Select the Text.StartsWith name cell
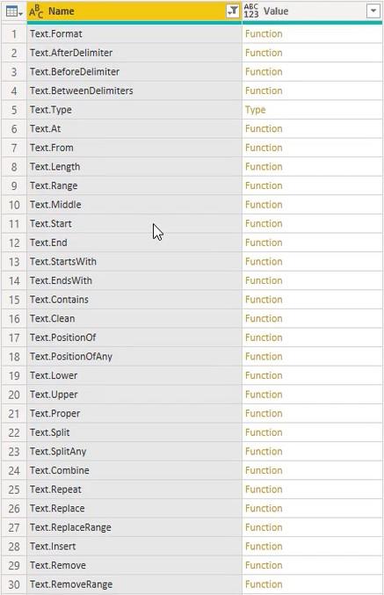 134,261
